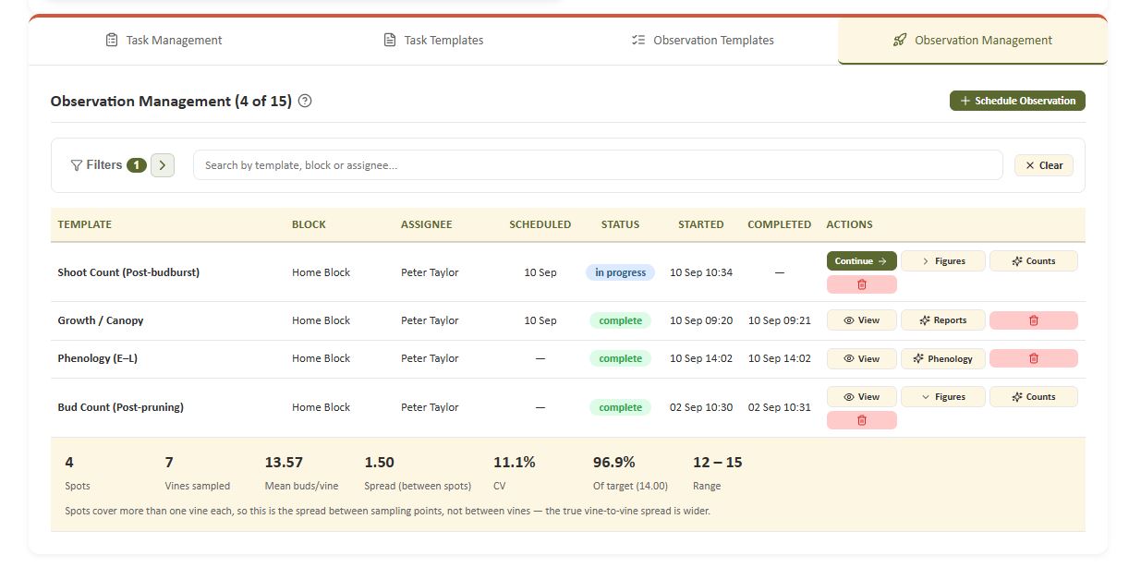Expand Figures for Shoot Count row
The image size is (1141, 567).
click(x=943, y=261)
